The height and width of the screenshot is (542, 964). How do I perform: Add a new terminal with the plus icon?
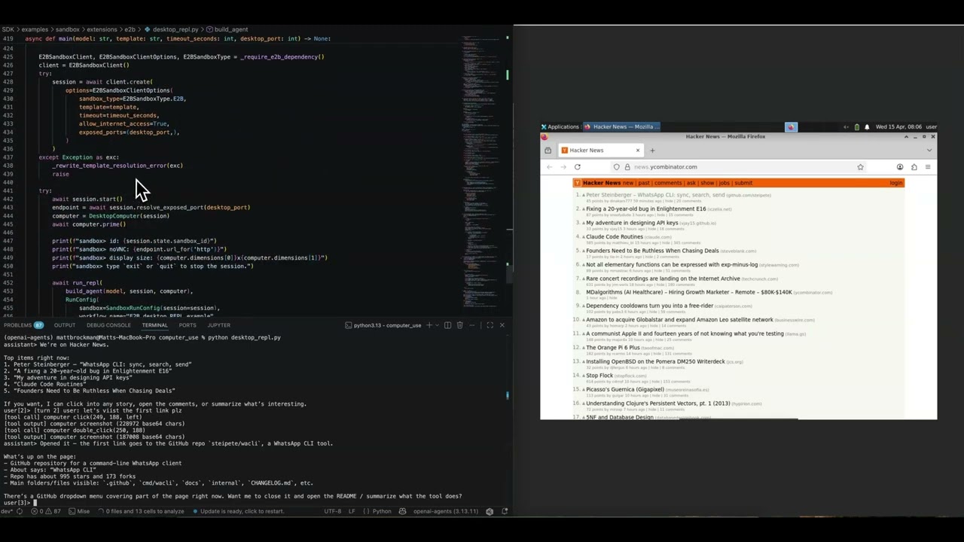[429, 325]
